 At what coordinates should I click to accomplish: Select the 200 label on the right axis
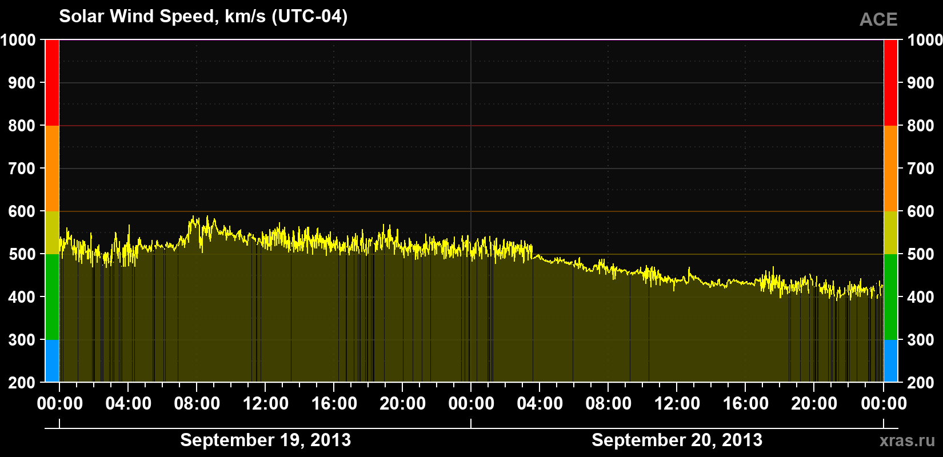pyautogui.click(x=921, y=383)
